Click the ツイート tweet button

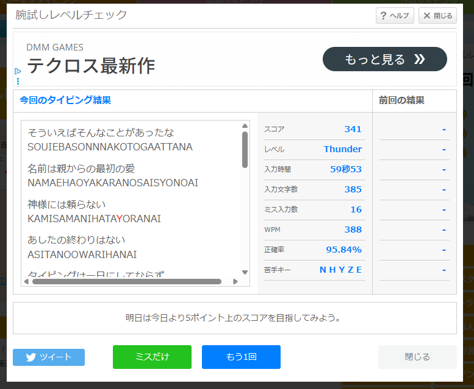point(49,357)
